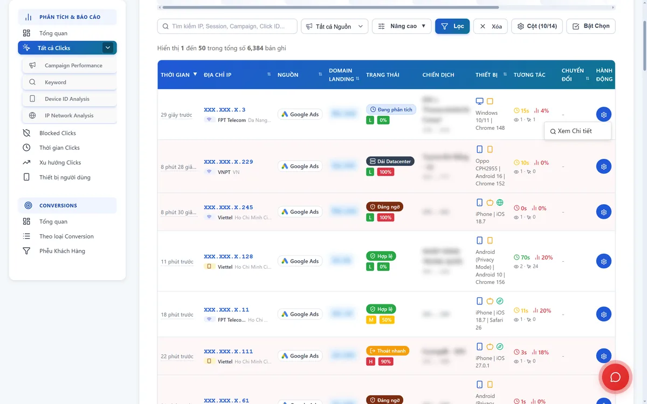Sort by Địa chỉ IP column header
Image resolution: width=647 pixels, height=404 pixels.
click(x=237, y=74)
